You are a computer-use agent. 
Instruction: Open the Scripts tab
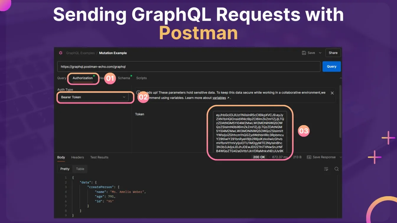pyautogui.click(x=141, y=78)
